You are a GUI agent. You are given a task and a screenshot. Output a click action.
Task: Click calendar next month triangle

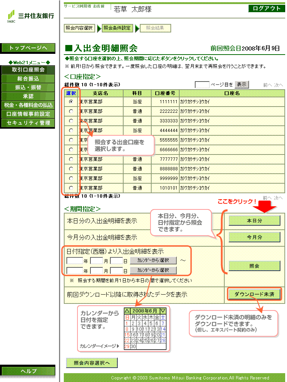tap(163, 311)
